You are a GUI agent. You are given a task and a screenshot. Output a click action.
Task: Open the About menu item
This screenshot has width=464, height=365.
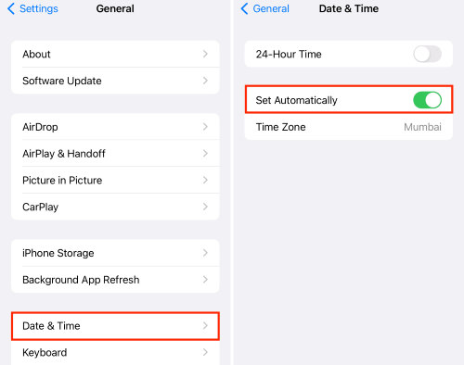pyautogui.click(x=115, y=54)
